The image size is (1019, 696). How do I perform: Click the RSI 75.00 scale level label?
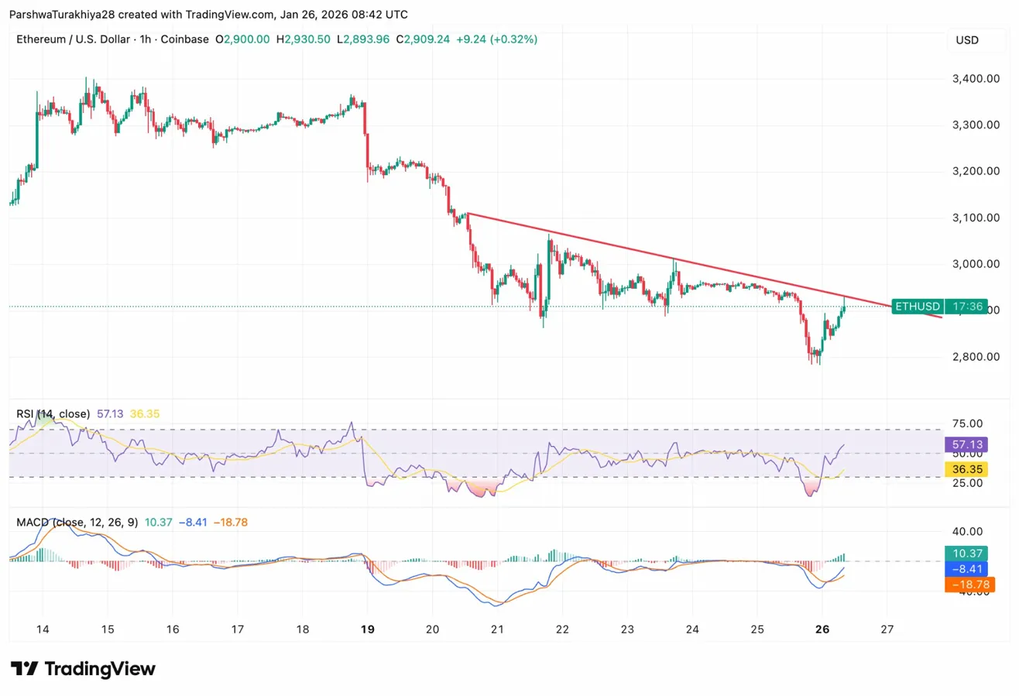tap(966, 423)
